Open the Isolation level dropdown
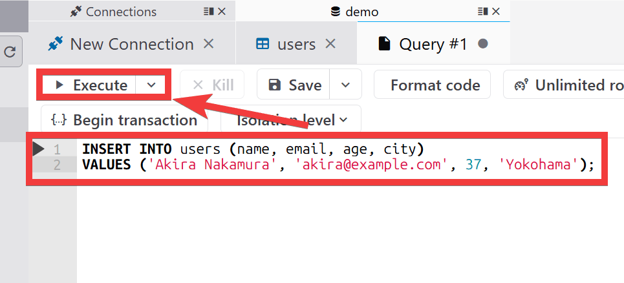 pyautogui.click(x=291, y=120)
